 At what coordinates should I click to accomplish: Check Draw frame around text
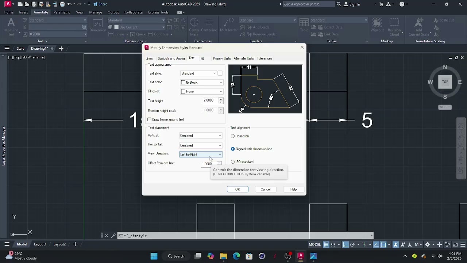point(150,119)
